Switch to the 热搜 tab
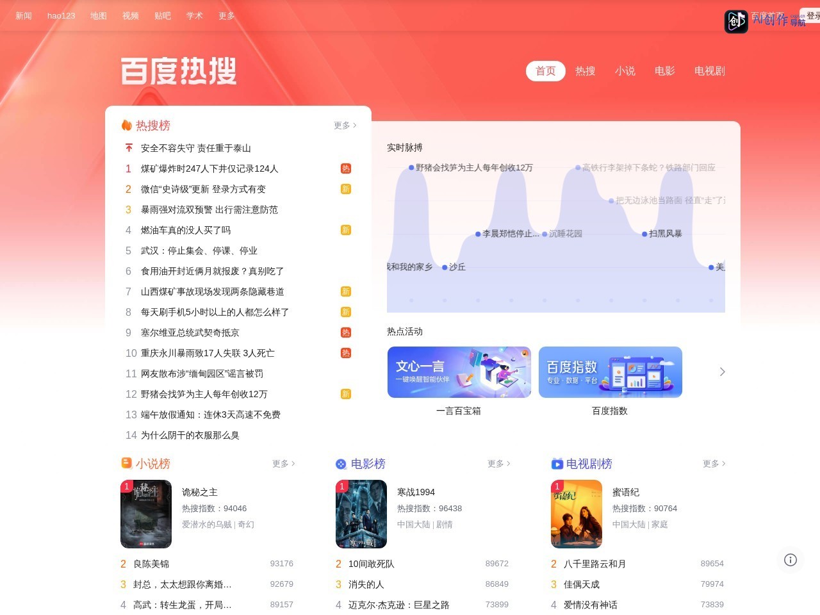 [586, 71]
